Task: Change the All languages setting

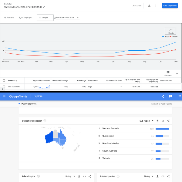Action: [x=25, y=18]
